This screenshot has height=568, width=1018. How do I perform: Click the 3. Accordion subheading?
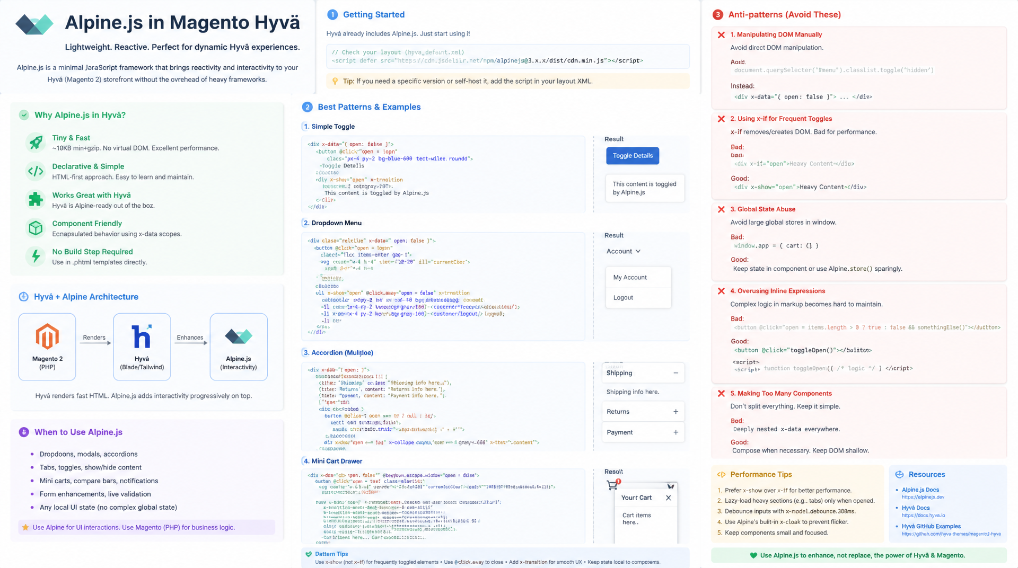tap(338, 352)
